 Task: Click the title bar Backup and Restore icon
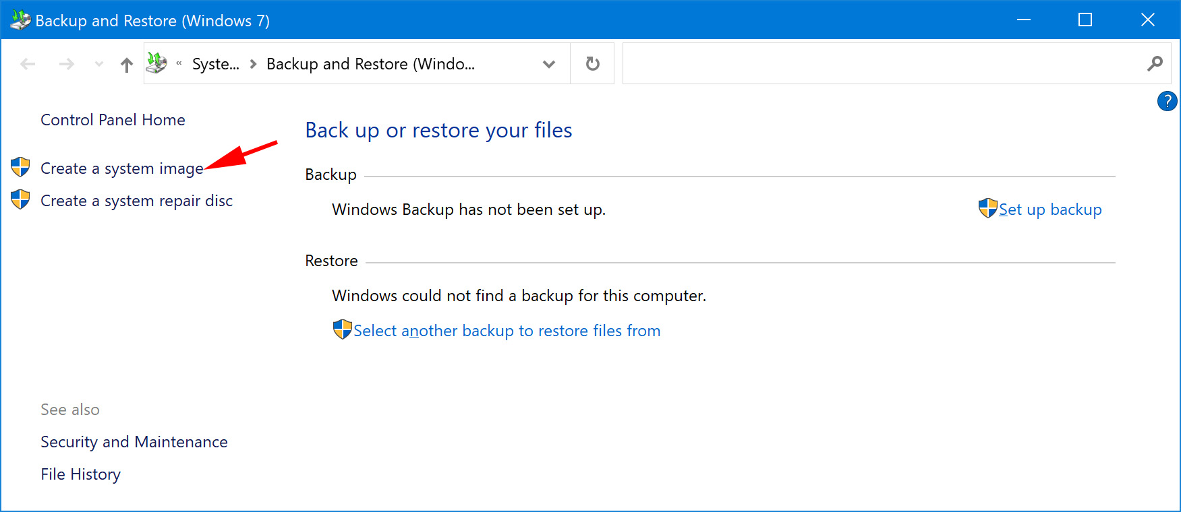(20, 20)
